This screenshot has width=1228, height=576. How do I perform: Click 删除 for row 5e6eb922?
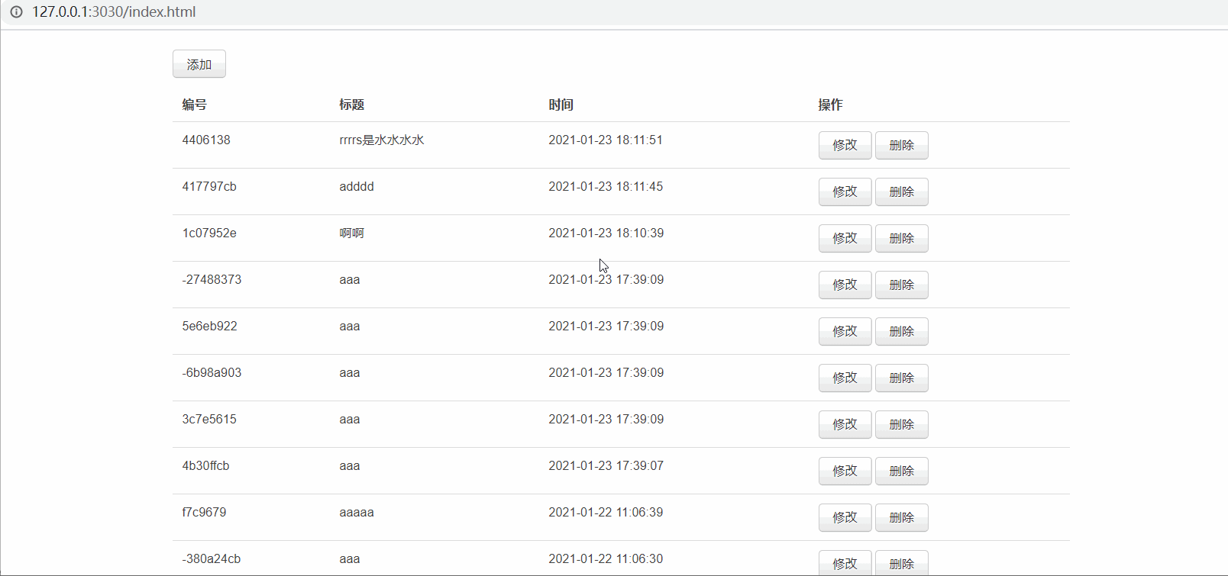pos(902,331)
